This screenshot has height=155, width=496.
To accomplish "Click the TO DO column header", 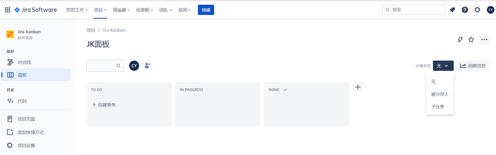I will pos(96,90).
